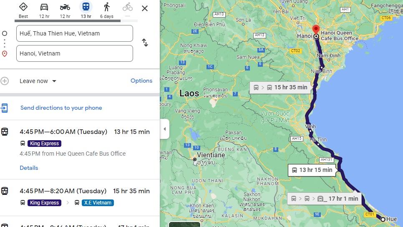Image resolution: width=403 pixels, height=227 pixels.
Task: Edit the Huế starting point field
Action: click(x=75, y=33)
